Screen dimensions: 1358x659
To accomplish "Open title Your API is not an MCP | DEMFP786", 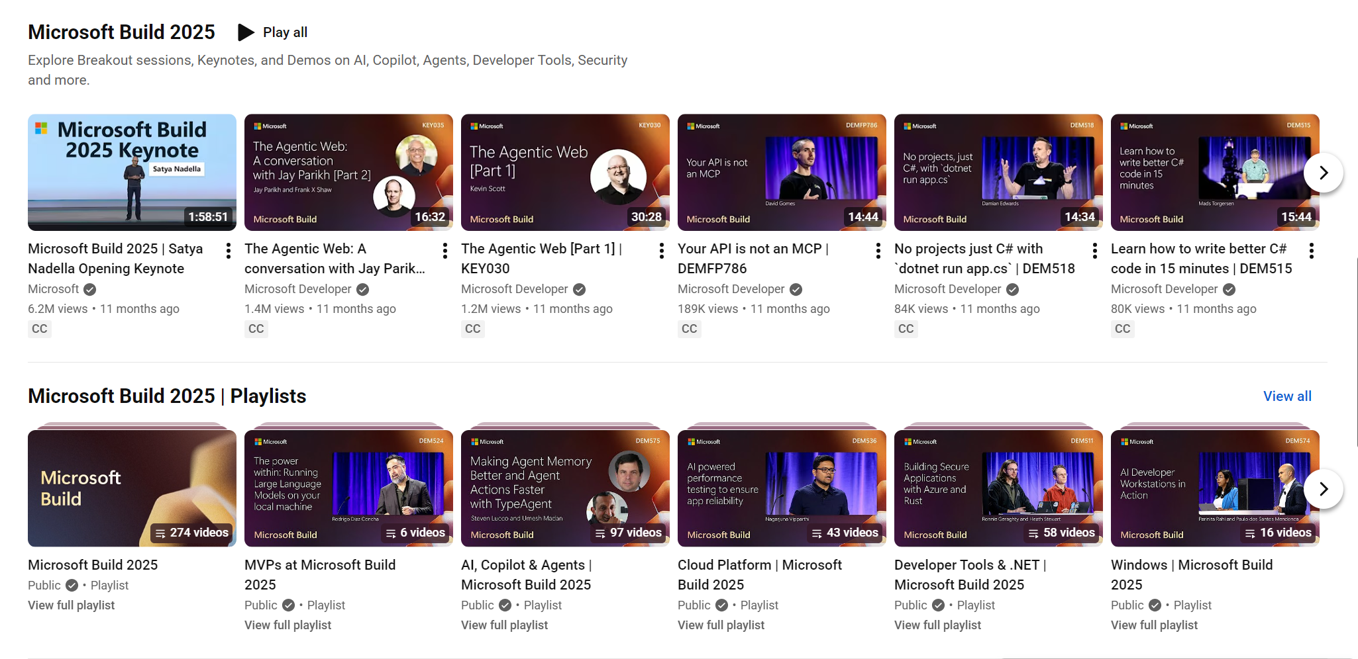I will (x=753, y=259).
